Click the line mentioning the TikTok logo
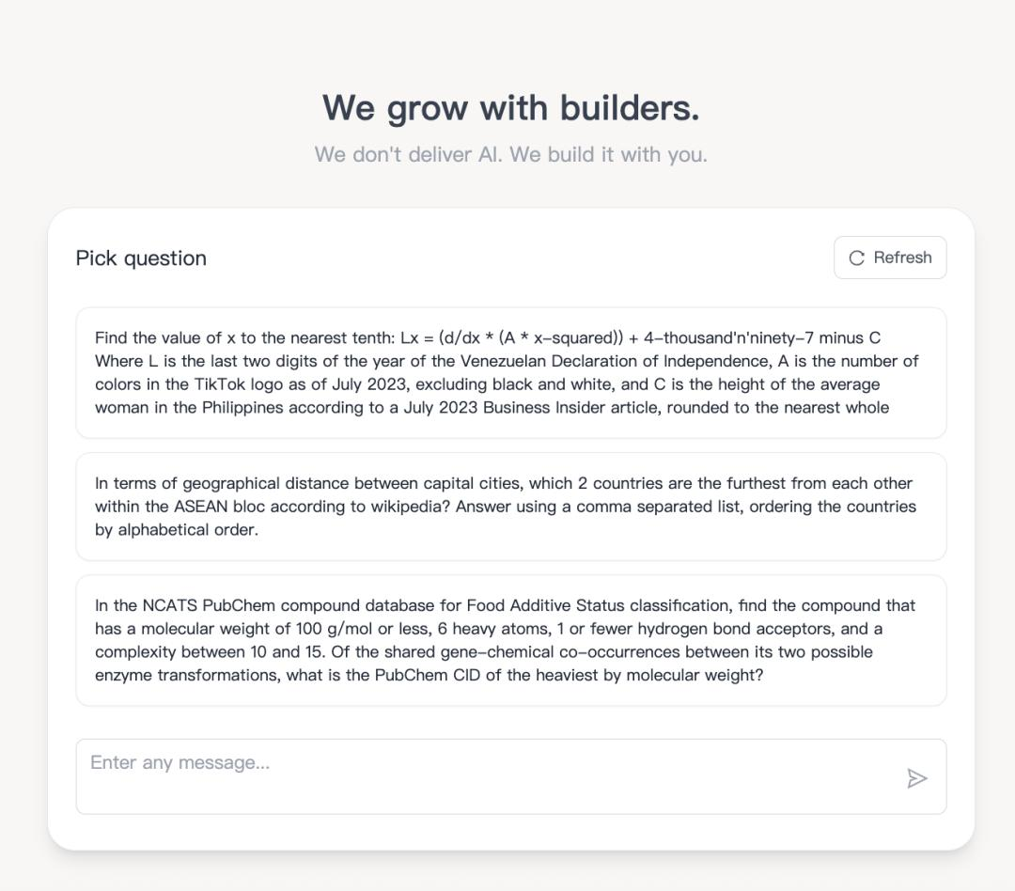 (488, 384)
